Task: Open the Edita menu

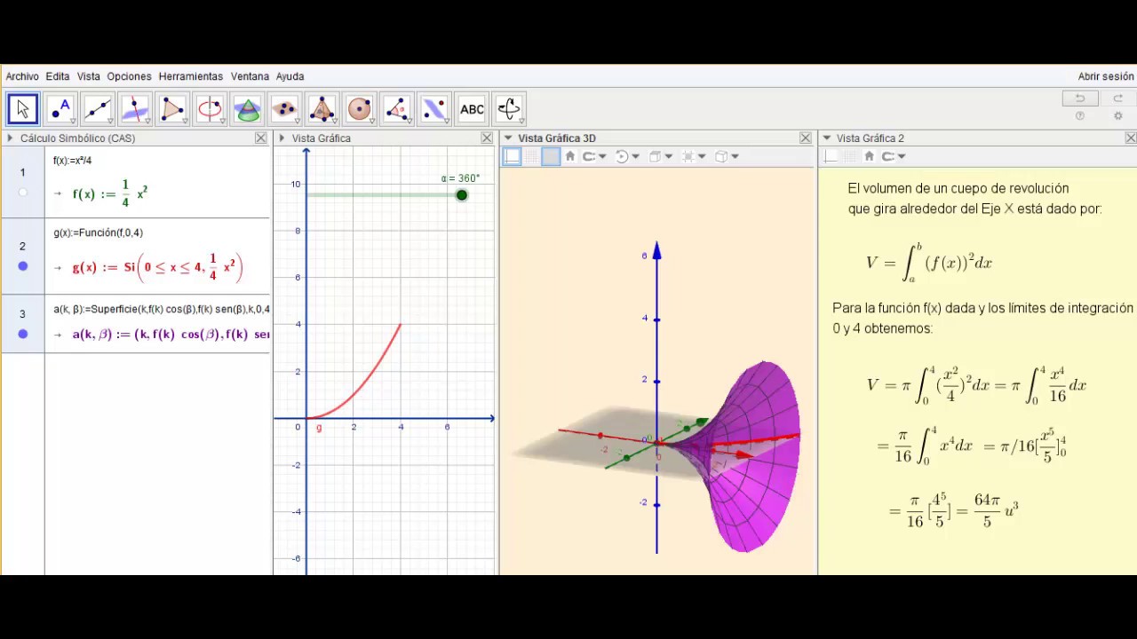Action: pyautogui.click(x=58, y=76)
